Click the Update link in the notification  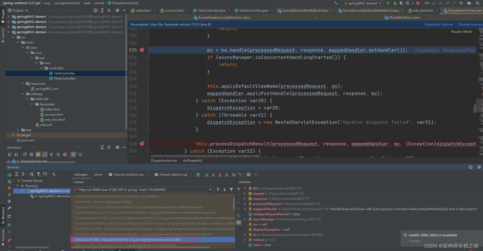click(x=415, y=241)
